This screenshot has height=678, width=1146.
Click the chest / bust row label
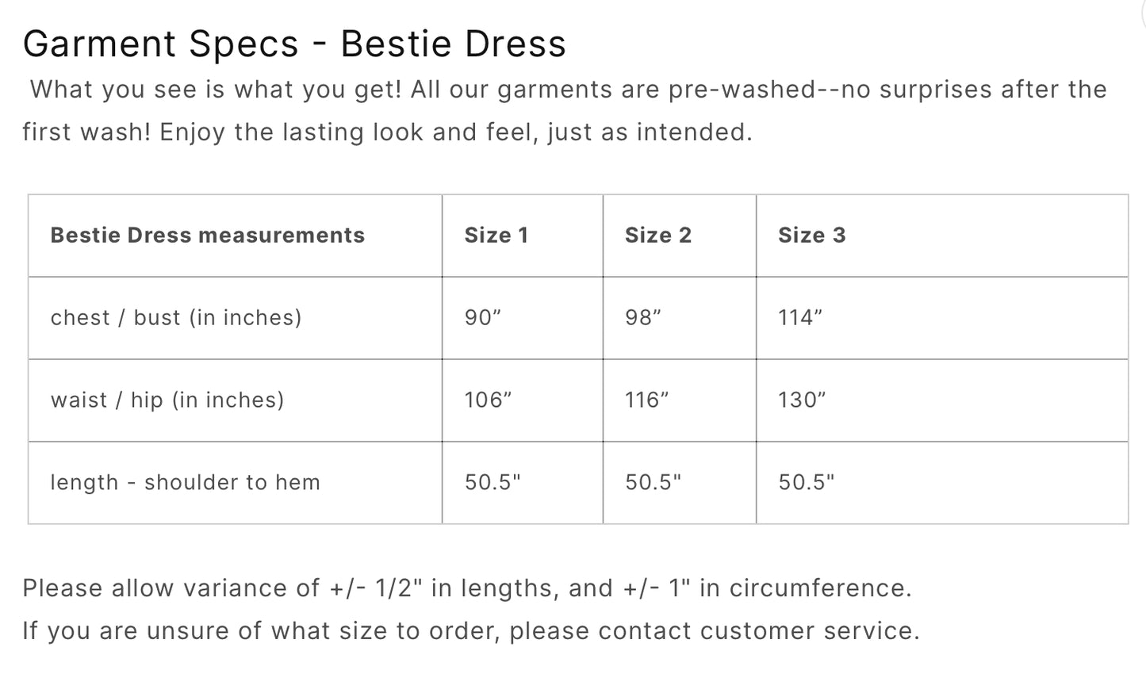click(176, 318)
